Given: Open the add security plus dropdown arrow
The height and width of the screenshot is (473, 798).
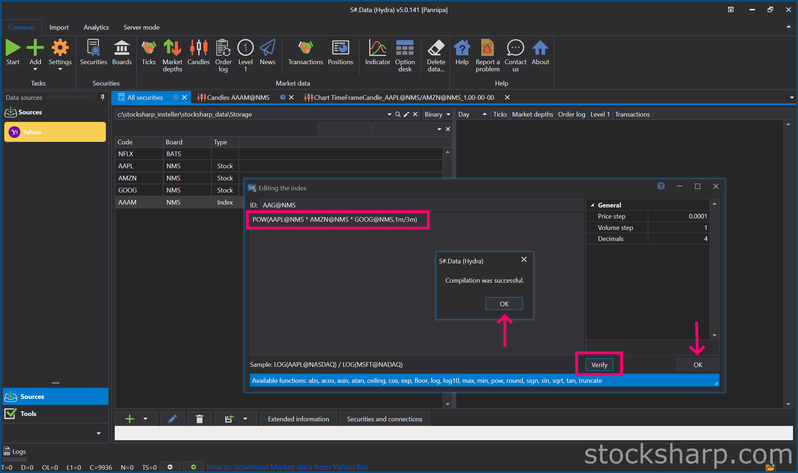Looking at the screenshot, I should coord(145,419).
